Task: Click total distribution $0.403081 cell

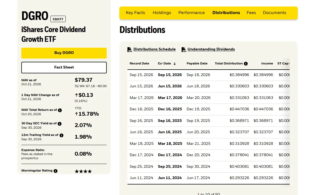Action: (239, 166)
